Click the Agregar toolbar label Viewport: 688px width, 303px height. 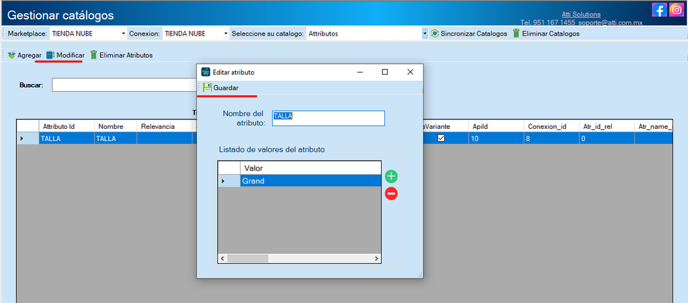coord(30,55)
